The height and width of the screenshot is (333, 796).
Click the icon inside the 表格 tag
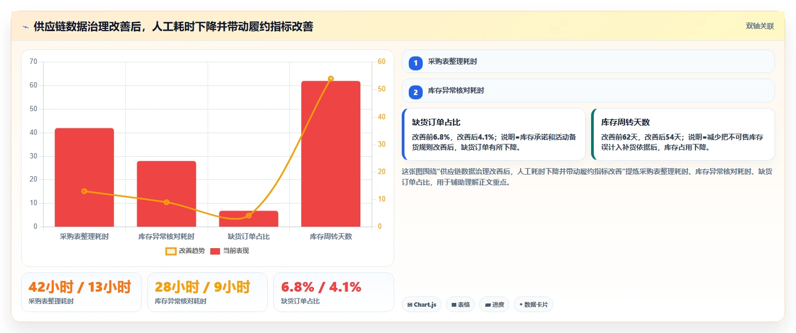coord(454,305)
